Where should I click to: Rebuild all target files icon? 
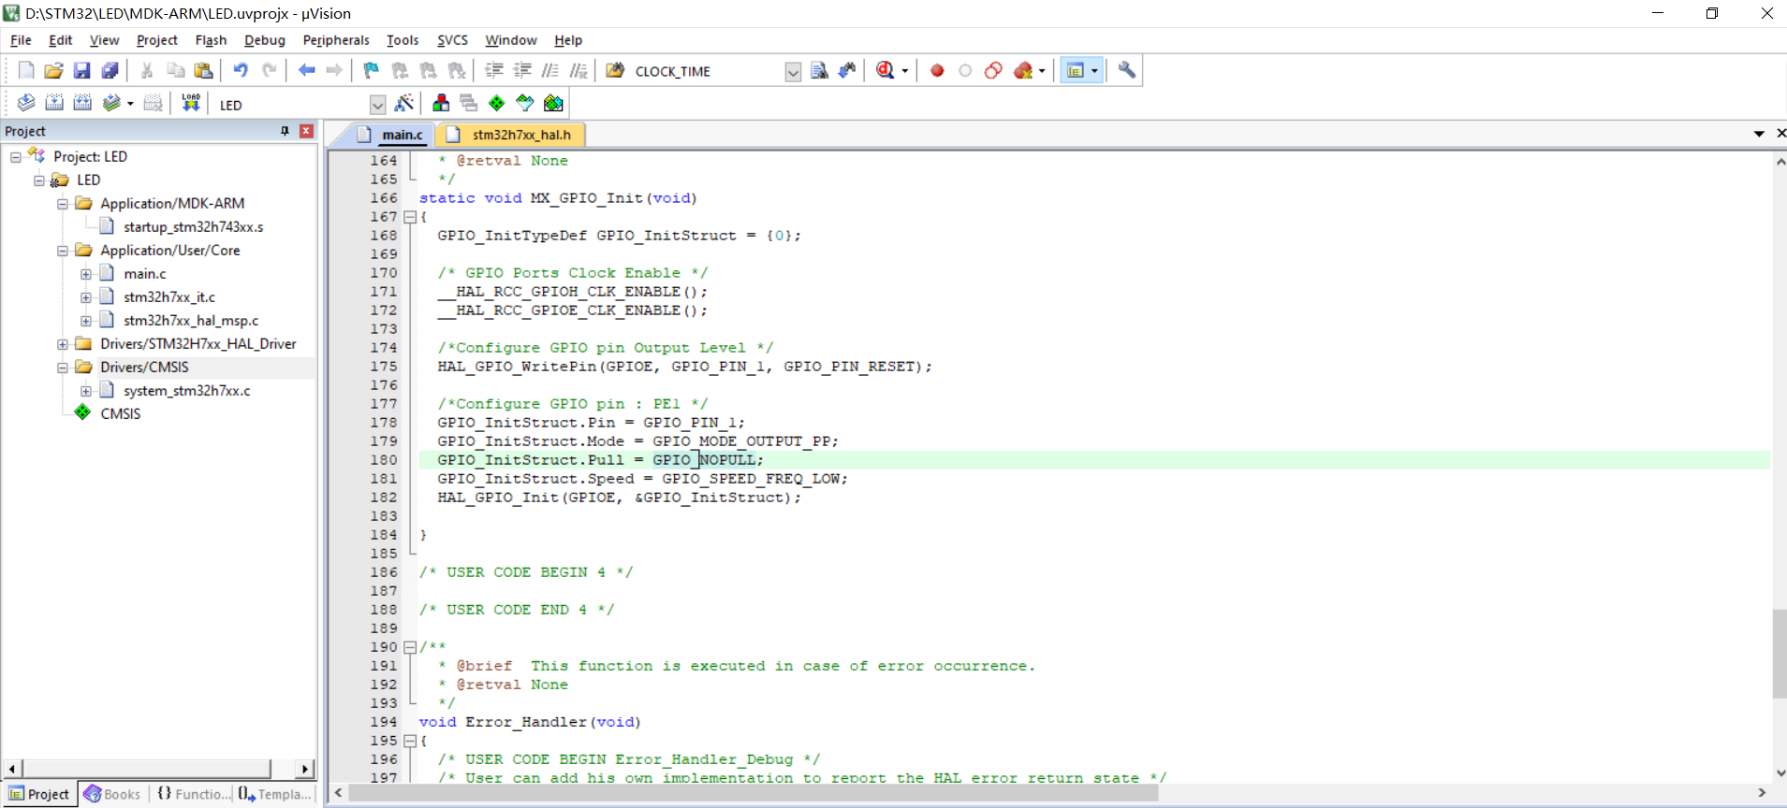(x=82, y=103)
